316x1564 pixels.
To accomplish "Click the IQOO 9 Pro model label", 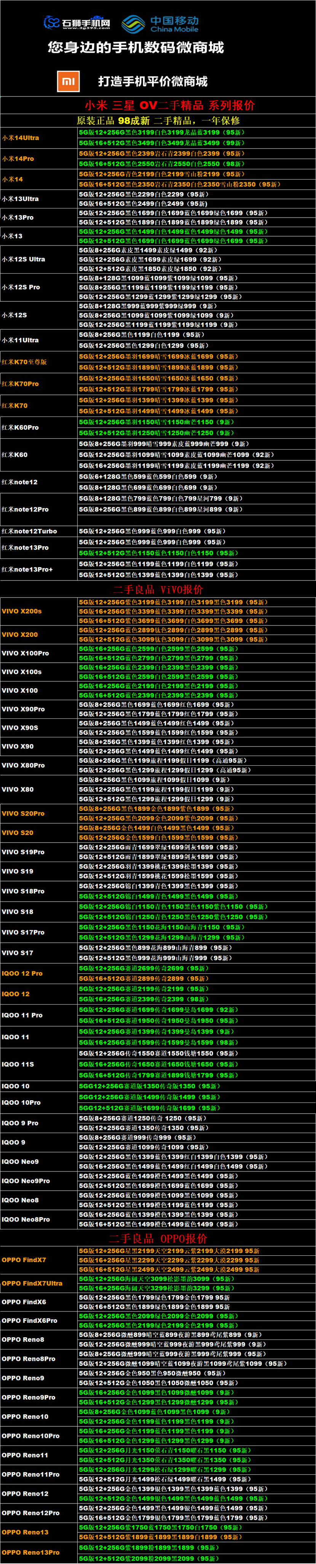I will (20, 1123).
